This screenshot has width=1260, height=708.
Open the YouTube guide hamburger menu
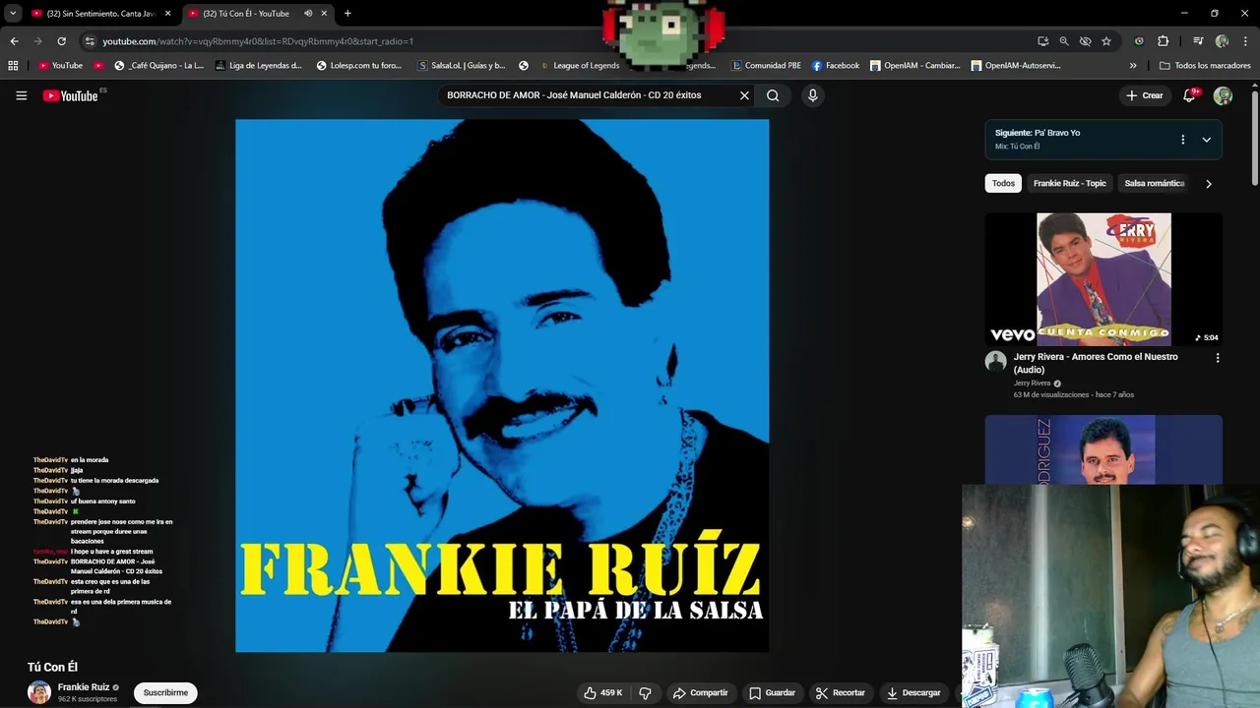coord(21,95)
